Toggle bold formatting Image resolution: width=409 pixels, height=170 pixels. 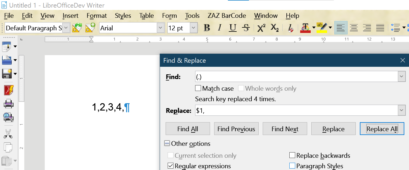[207, 27]
